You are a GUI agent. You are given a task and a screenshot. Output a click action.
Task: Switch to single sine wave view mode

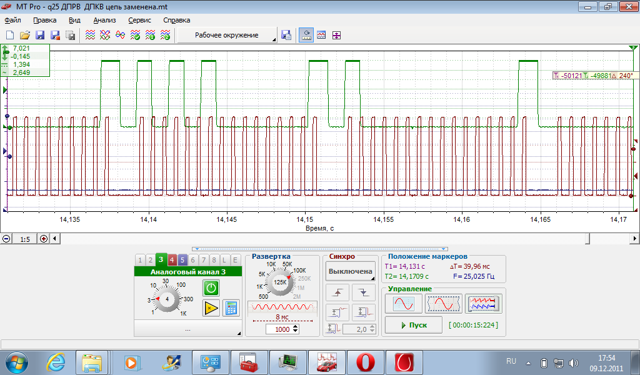(404, 304)
